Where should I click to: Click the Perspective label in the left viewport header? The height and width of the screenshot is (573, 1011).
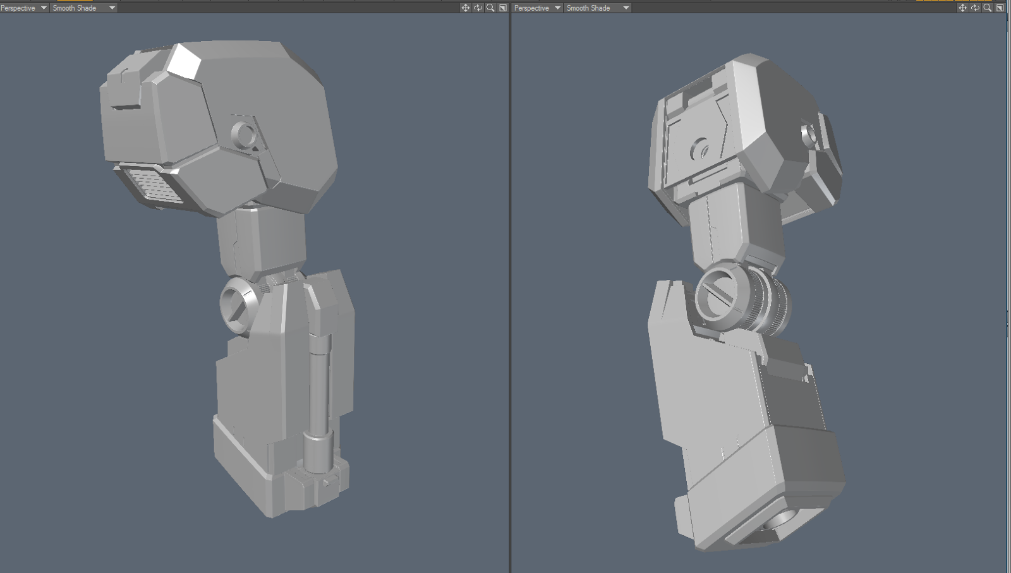coord(19,8)
